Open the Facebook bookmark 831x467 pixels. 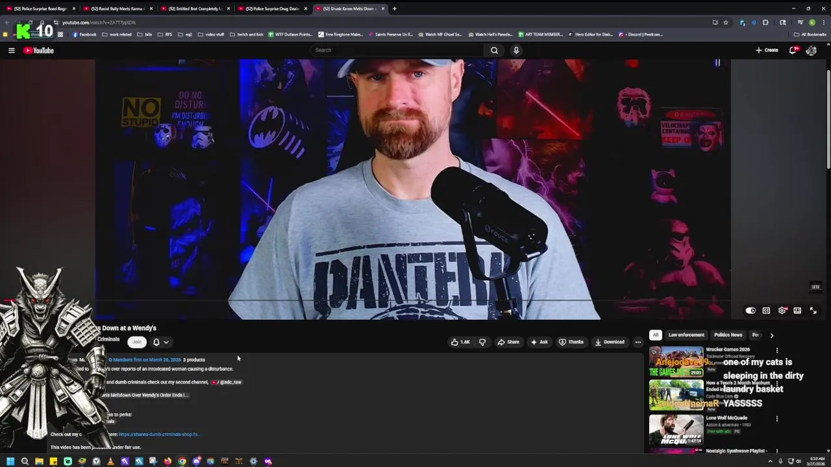pos(84,34)
